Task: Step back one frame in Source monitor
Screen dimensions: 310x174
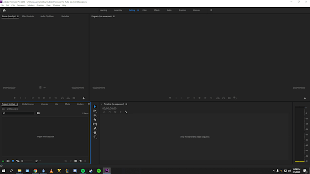Action: pos(39,98)
